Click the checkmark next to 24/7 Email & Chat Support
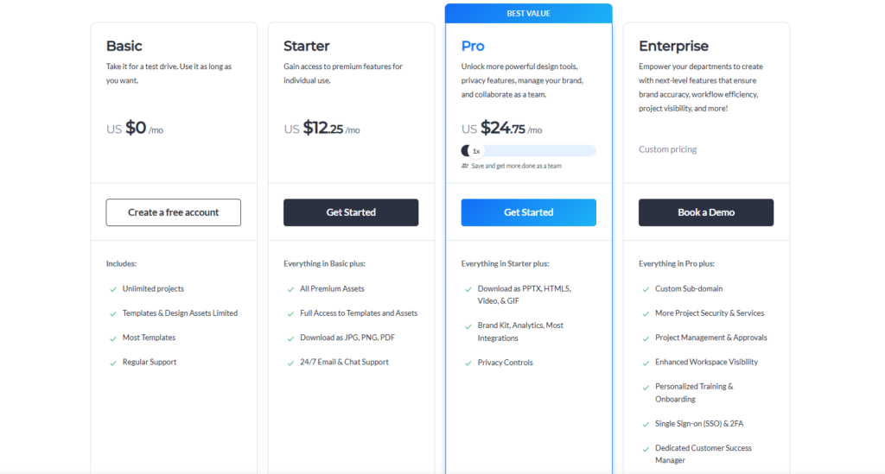The image size is (885, 474). pos(290,363)
